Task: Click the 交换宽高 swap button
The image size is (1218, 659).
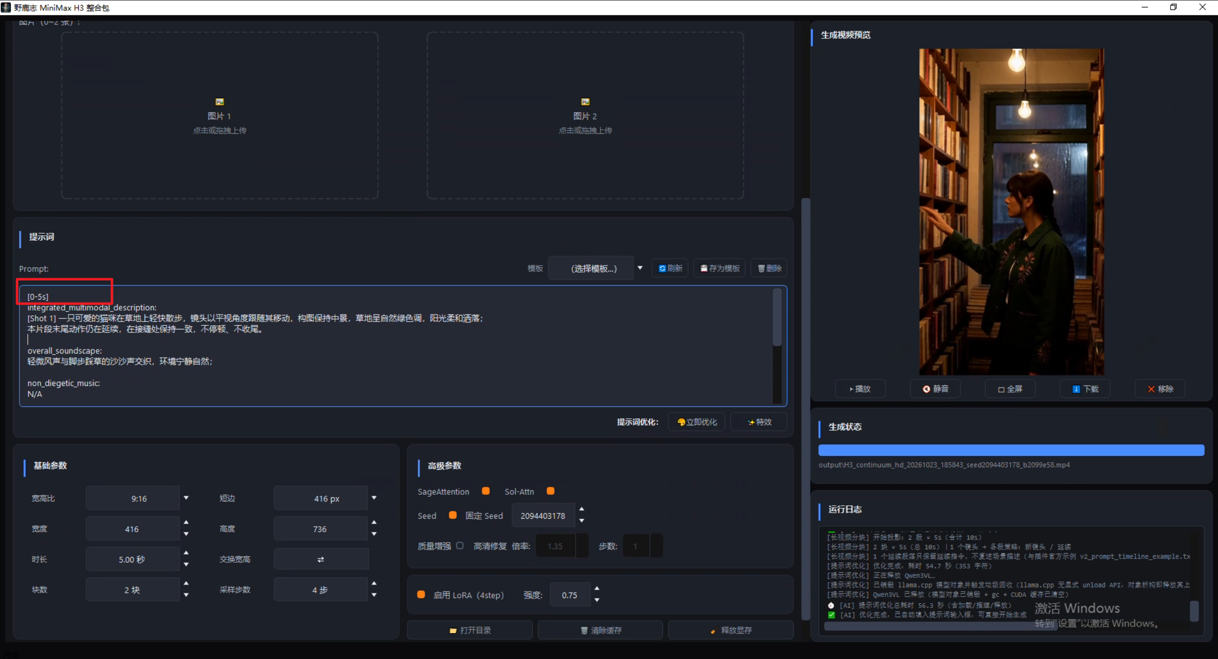Action: coord(321,559)
